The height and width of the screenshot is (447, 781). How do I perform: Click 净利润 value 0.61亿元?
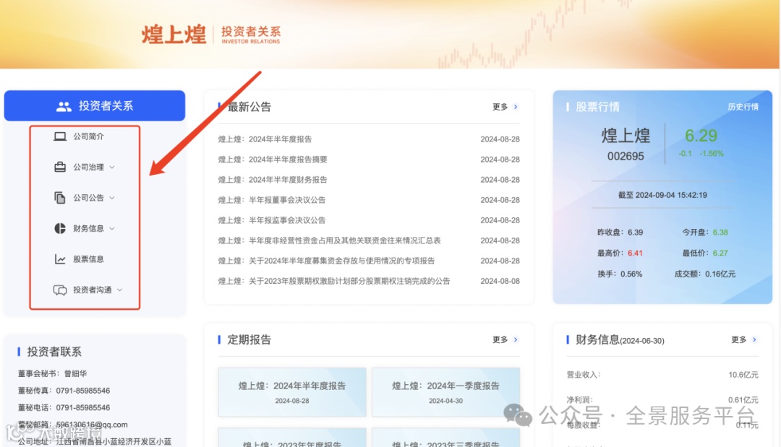point(743,400)
